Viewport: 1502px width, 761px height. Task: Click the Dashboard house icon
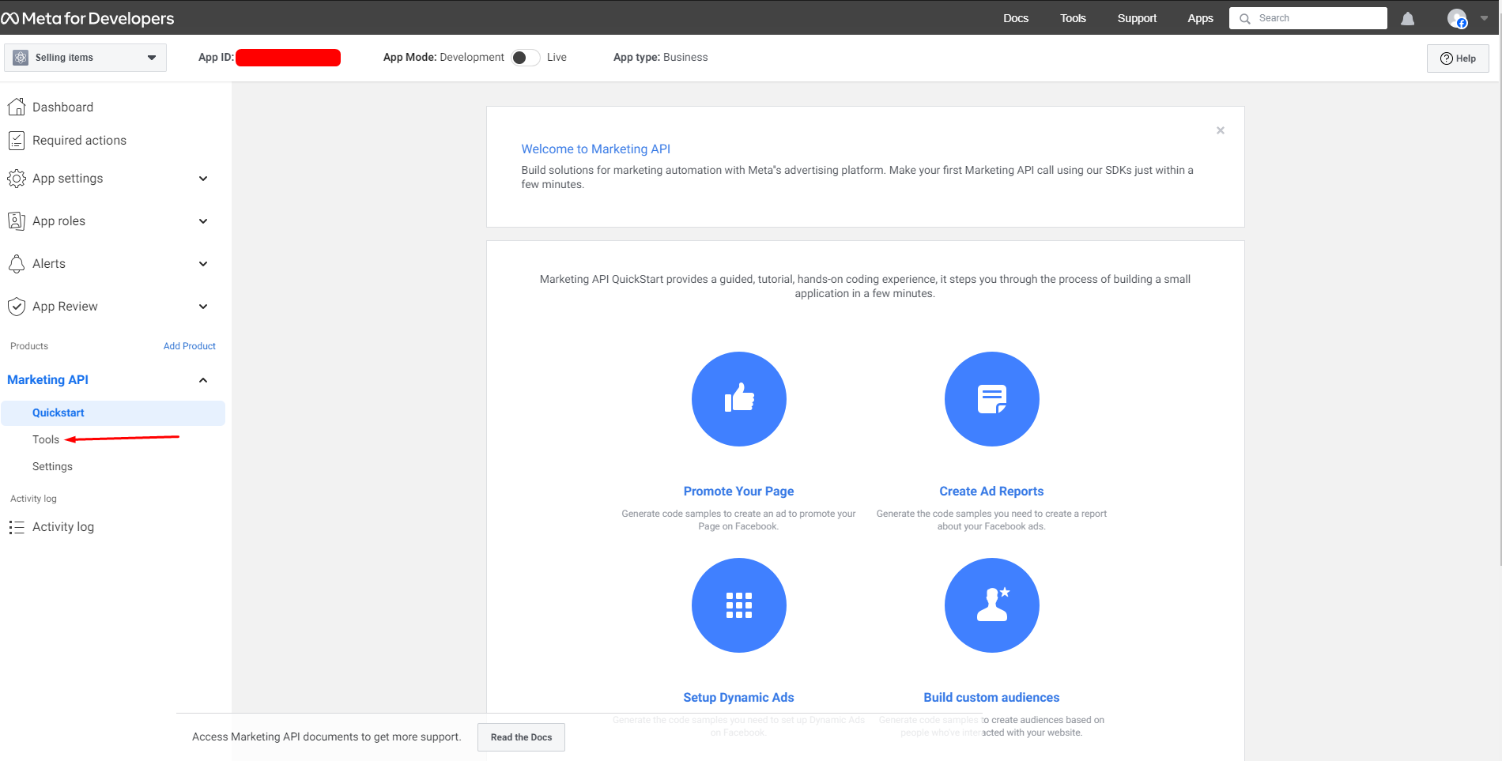pyautogui.click(x=17, y=107)
